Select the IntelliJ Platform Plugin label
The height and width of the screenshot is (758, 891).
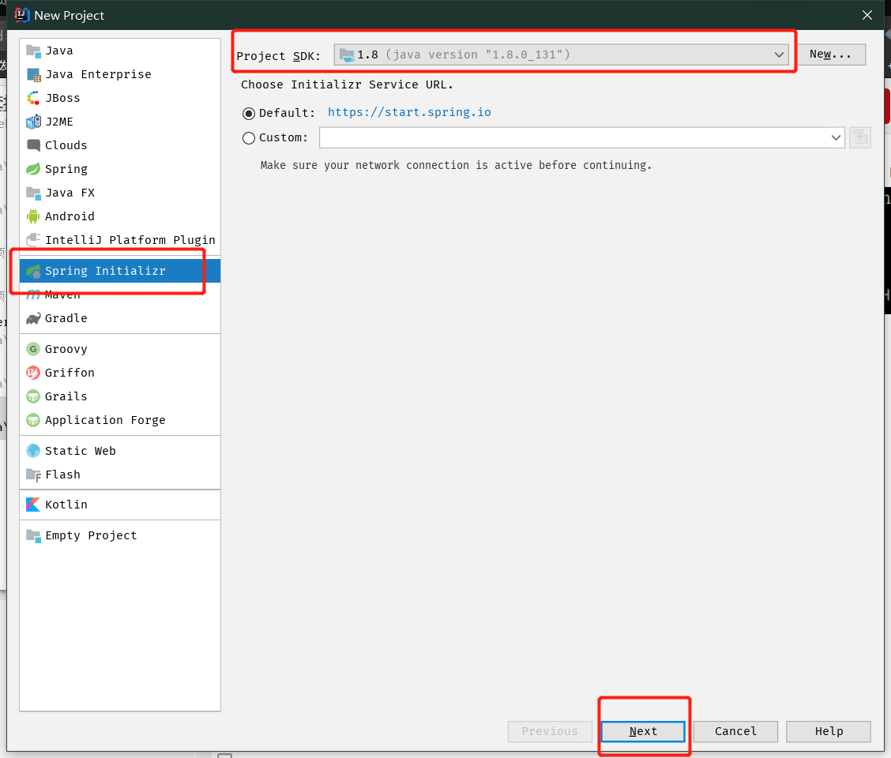[130, 240]
